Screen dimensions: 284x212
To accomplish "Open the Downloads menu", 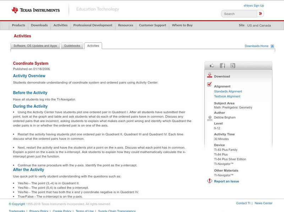I will click(x=39, y=25).
